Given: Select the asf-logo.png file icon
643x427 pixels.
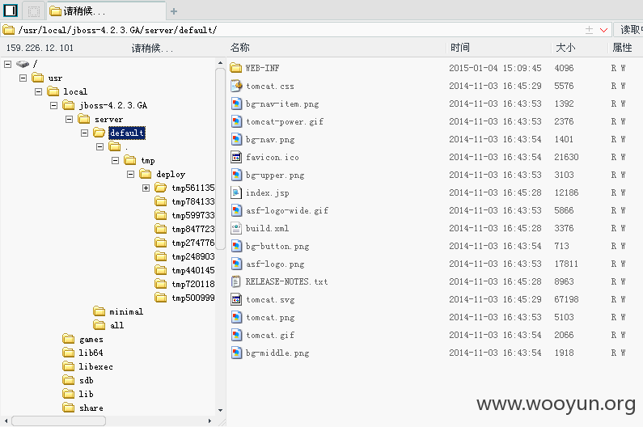Looking at the screenshot, I should 236,264.
